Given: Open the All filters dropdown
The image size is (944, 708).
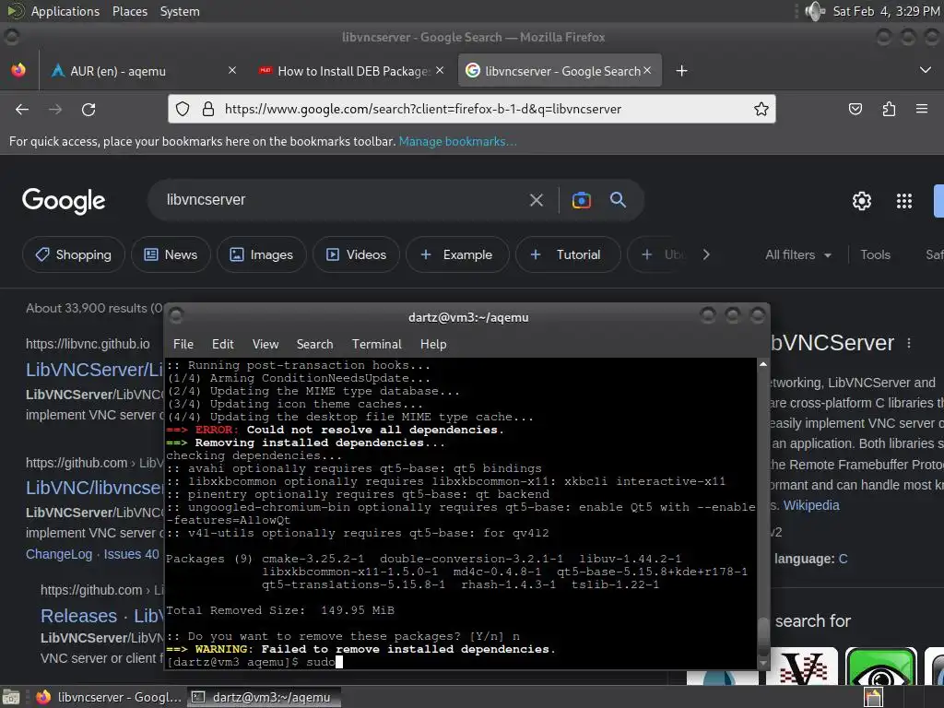Looking at the screenshot, I should [x=798, y=254].
